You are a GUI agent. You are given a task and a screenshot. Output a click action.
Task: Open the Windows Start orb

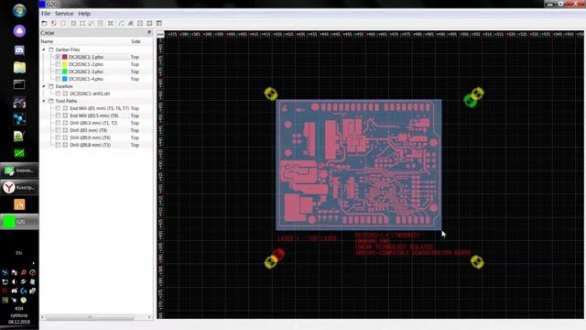click(19, 10)
